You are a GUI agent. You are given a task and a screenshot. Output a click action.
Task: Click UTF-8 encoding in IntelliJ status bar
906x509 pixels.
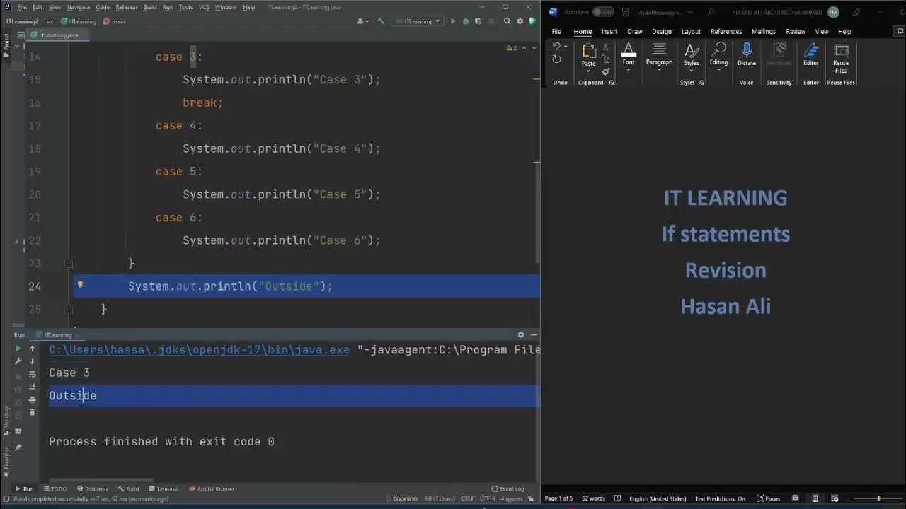click(x=488, y=499)
